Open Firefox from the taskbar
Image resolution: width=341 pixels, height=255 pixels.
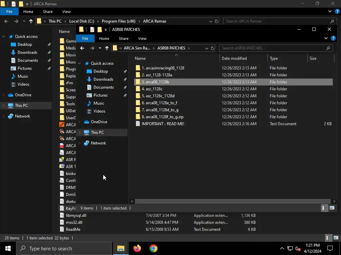(x=137, y=248)
